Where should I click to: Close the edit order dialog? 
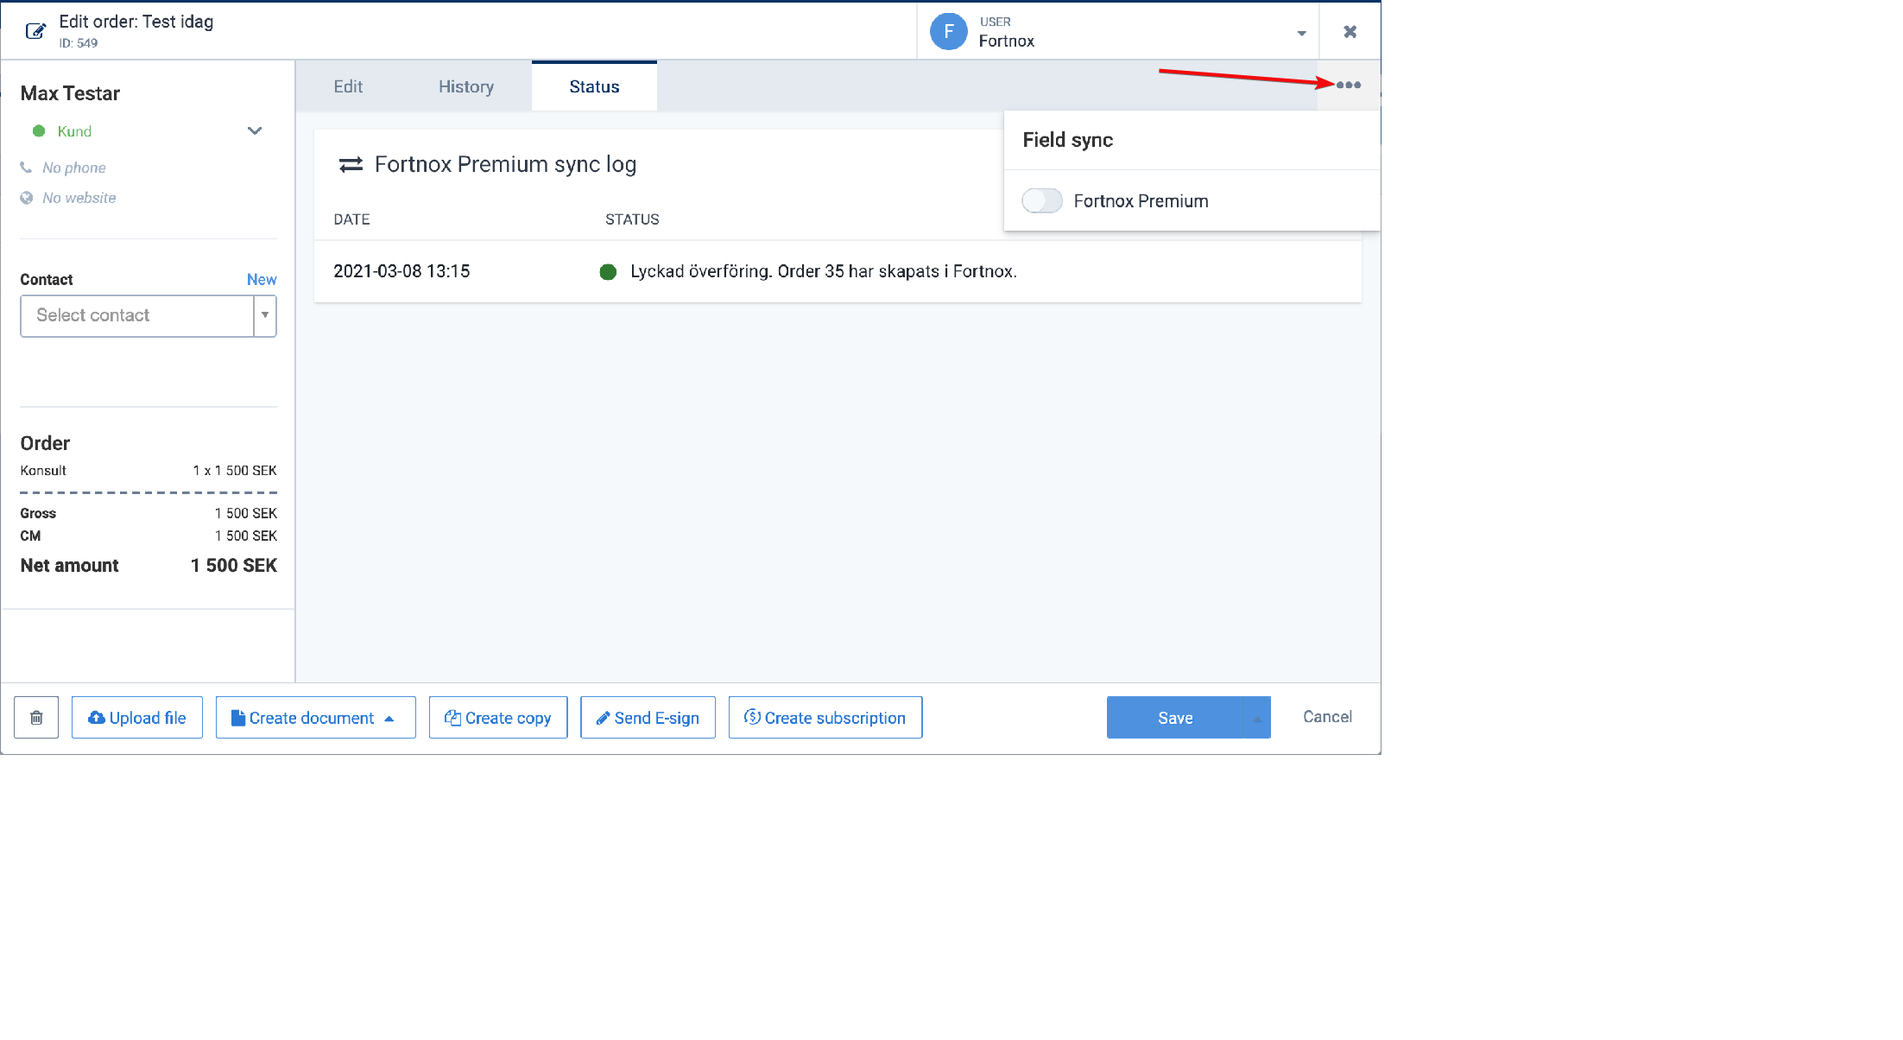tap(1350, 32)
